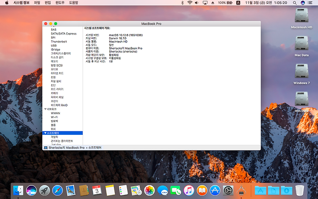Open Messages speech bubble icon in Dock
Viewport: 318px width, 199px height.
click(x=163, y=191)
